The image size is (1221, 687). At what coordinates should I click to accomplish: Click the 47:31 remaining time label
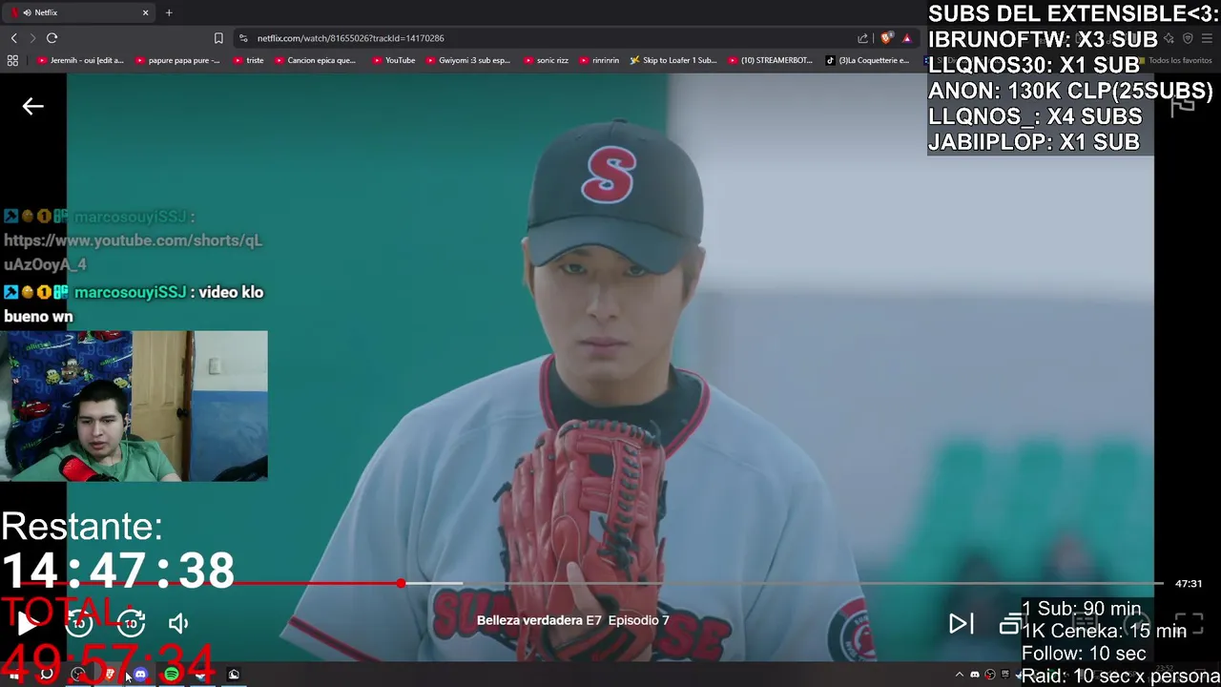pos(1189,583)
